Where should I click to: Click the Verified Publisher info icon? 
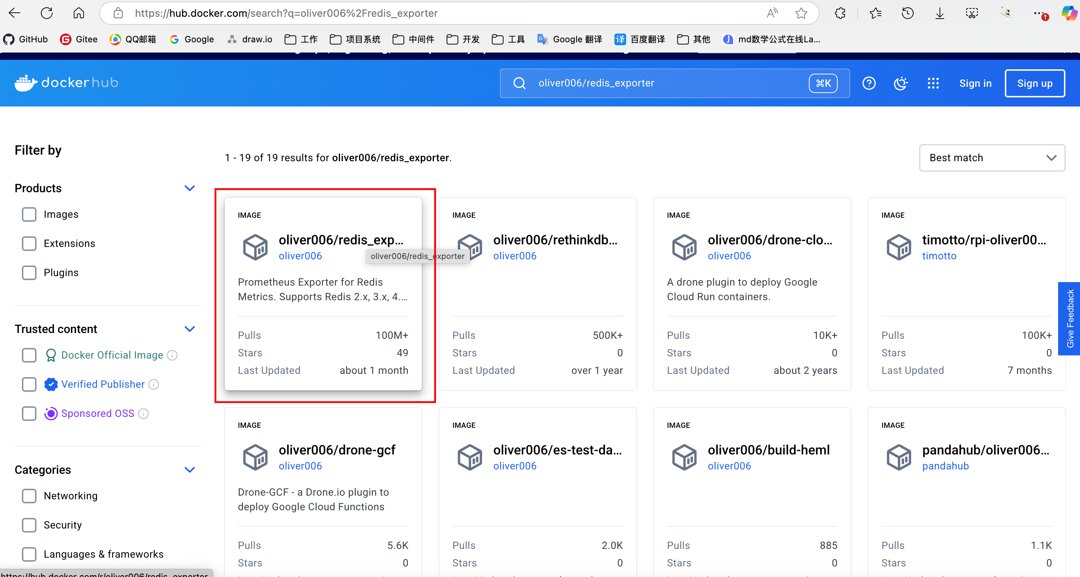[154, 384]
